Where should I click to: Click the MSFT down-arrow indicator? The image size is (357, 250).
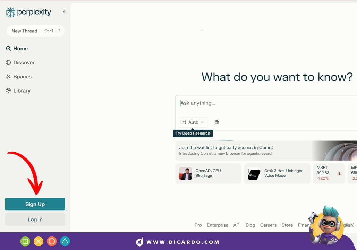click(x=339, y=174)
